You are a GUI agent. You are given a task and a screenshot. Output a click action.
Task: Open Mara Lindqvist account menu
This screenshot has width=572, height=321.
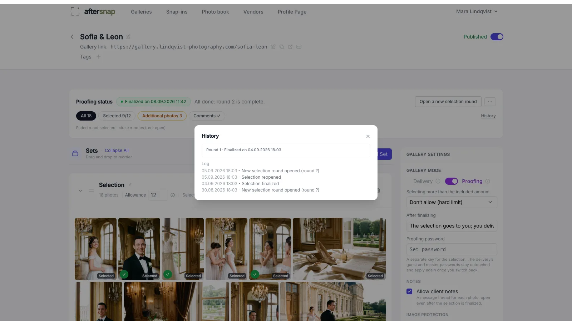[477, 11]
